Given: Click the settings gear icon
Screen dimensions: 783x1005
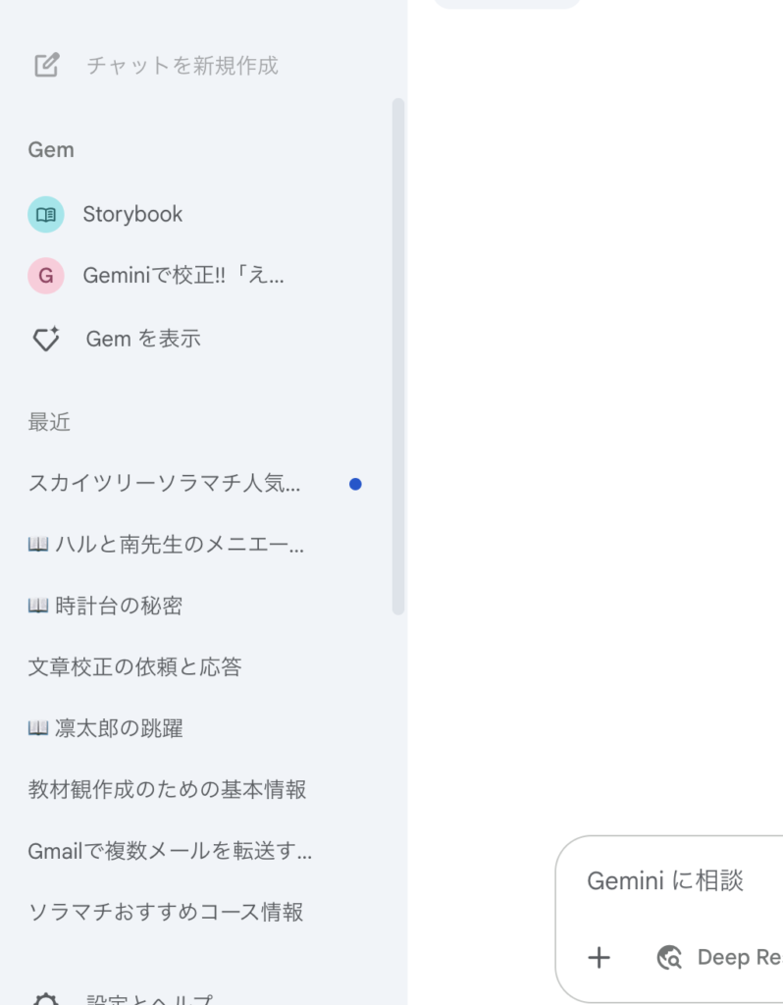Looking at the screenshot, I should (x=46, y=1000).
